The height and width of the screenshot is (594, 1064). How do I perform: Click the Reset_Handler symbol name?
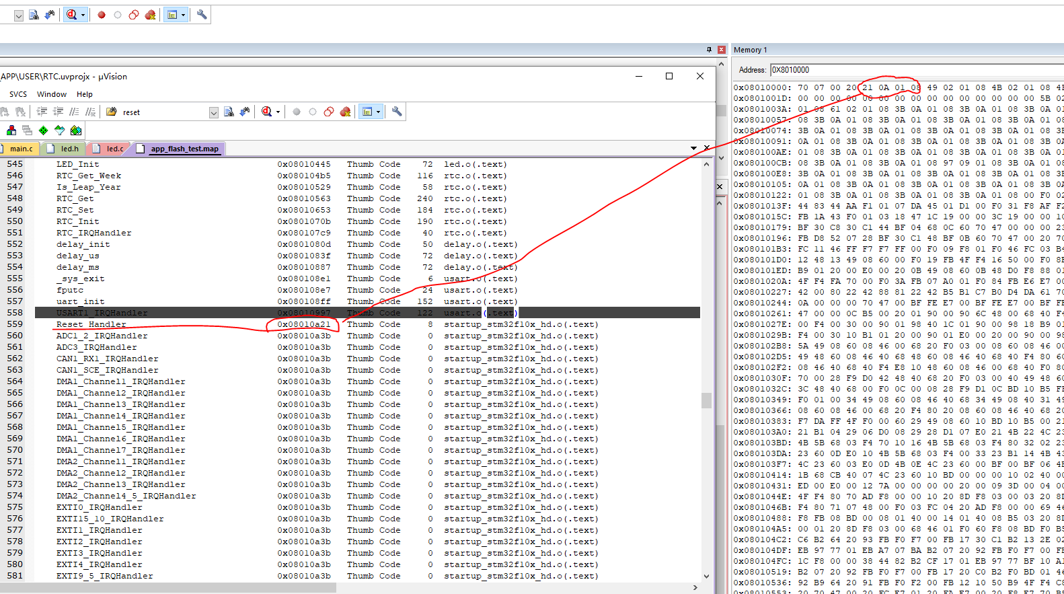[91, 324]
